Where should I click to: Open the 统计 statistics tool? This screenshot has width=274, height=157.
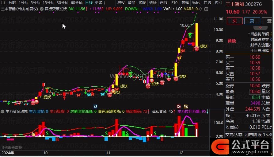[153, 3]
